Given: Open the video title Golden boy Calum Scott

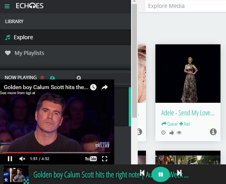Looking at the screenshot, I should point(46,87).
